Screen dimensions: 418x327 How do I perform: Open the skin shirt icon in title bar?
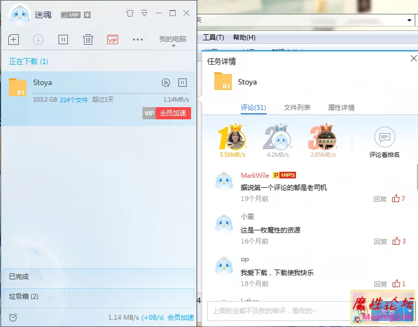click(x=130, y=13)
